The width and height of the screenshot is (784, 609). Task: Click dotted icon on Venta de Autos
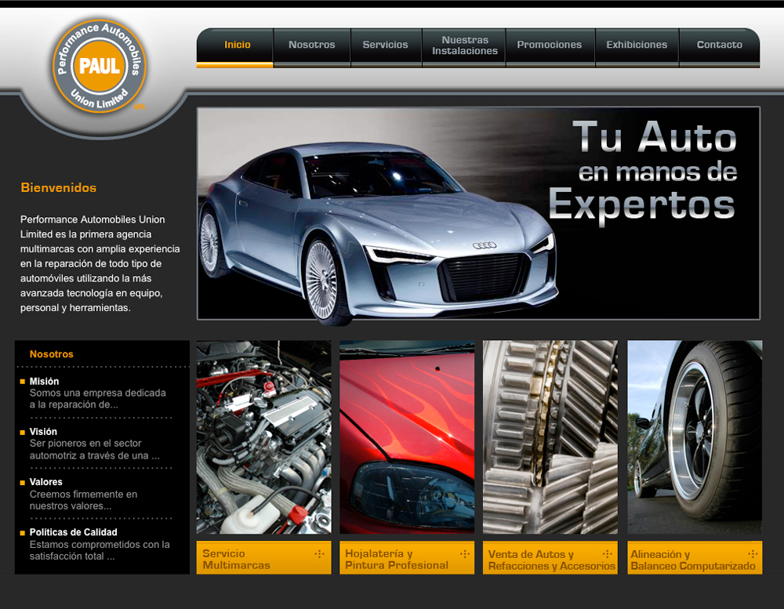pos(607,553)
